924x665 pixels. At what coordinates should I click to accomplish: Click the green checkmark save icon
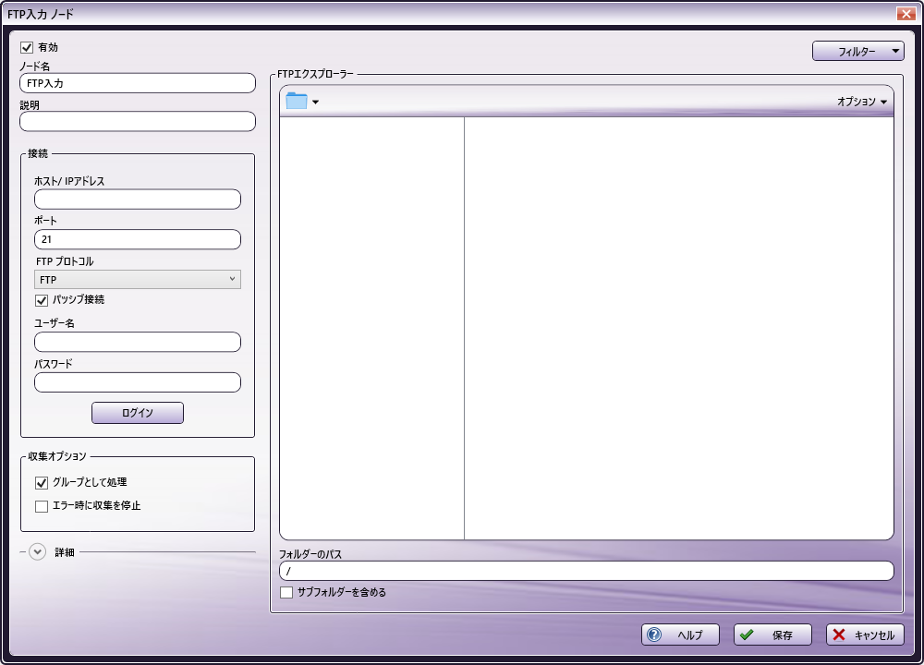747,635
